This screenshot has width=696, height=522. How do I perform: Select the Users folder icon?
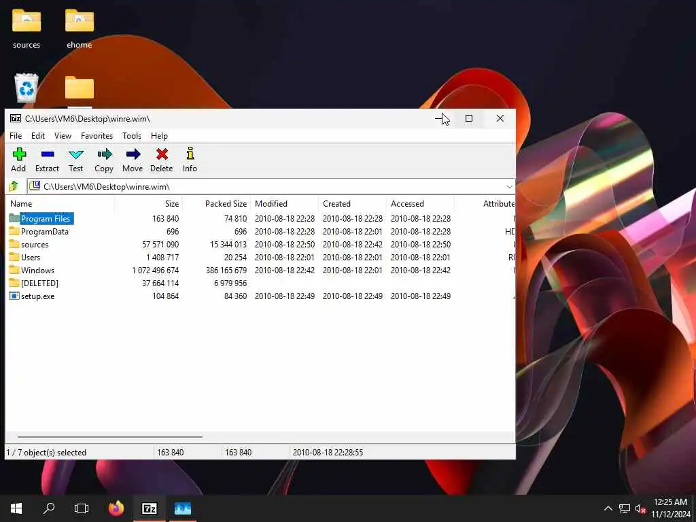pos(14,256)
